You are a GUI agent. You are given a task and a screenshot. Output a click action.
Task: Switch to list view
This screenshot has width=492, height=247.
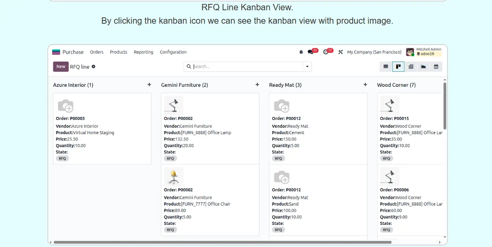pyautogui.click(x=386, y=67)
